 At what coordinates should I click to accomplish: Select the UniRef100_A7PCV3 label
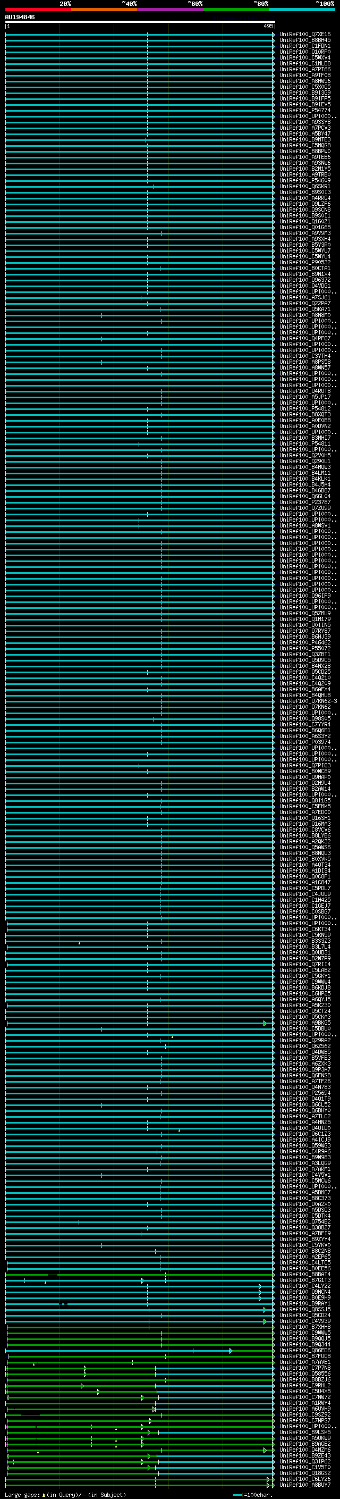pyautogui.click(x=305, y=128)
